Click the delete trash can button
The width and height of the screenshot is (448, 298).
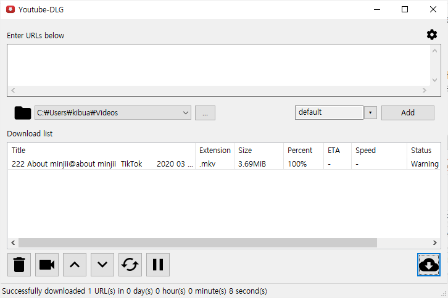coord(19,265)
